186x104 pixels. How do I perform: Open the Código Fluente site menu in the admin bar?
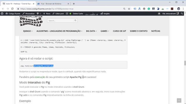click(13, 14)
